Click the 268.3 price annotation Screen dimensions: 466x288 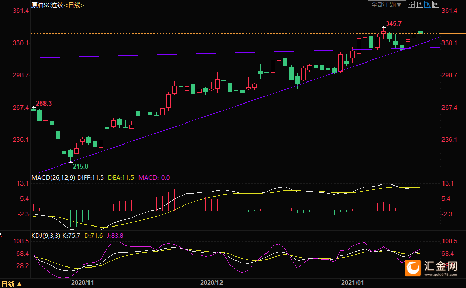coord(43,104)
